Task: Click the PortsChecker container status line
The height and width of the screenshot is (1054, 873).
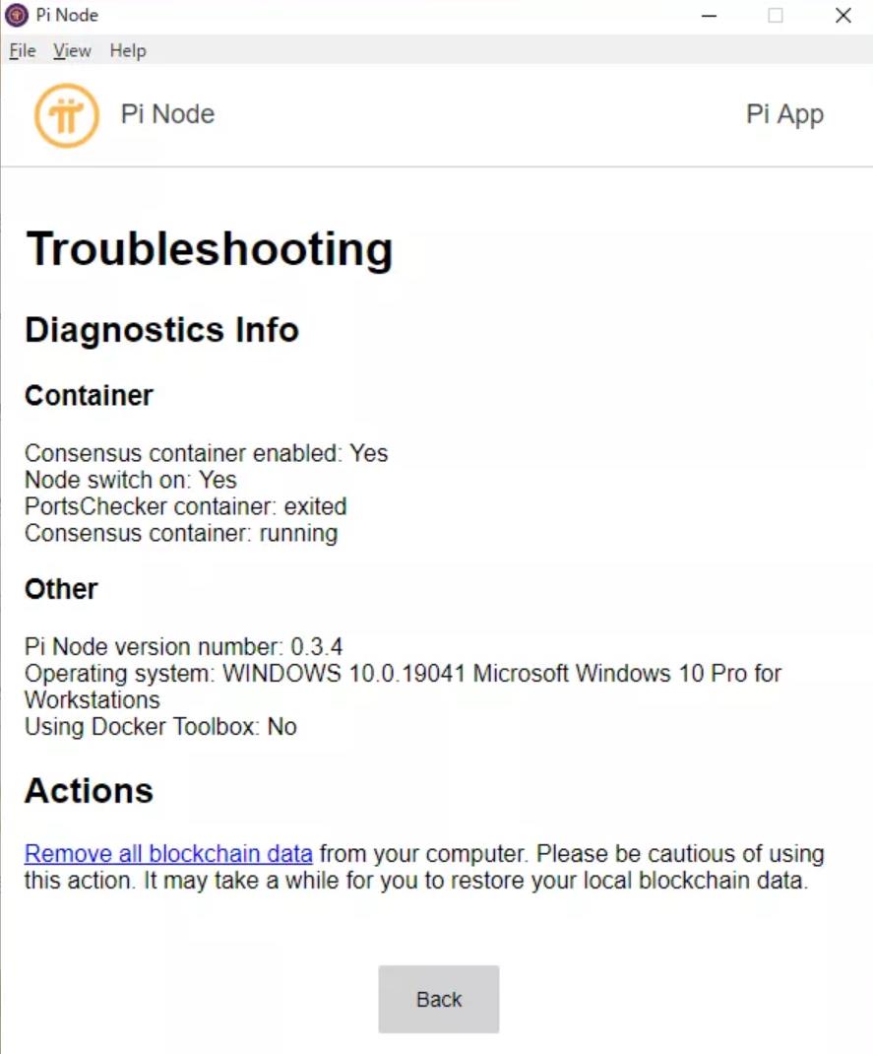Action: coord(185,506)
